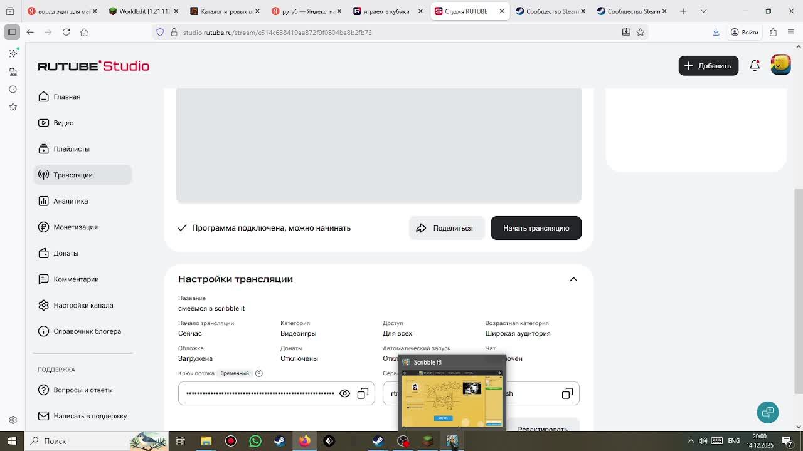
Task: Select Трансляции in the sidebar
Action: [83, 175]
